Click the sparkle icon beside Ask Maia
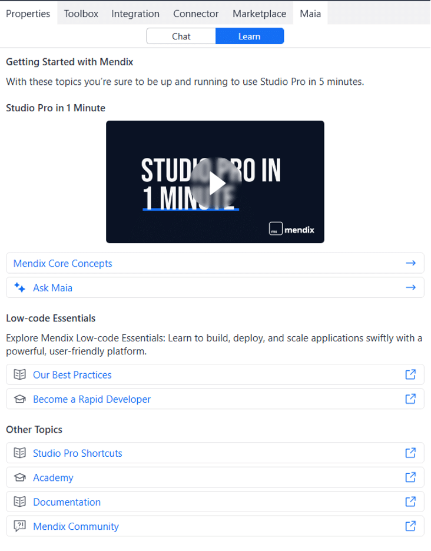 click(x=19, y=288)
